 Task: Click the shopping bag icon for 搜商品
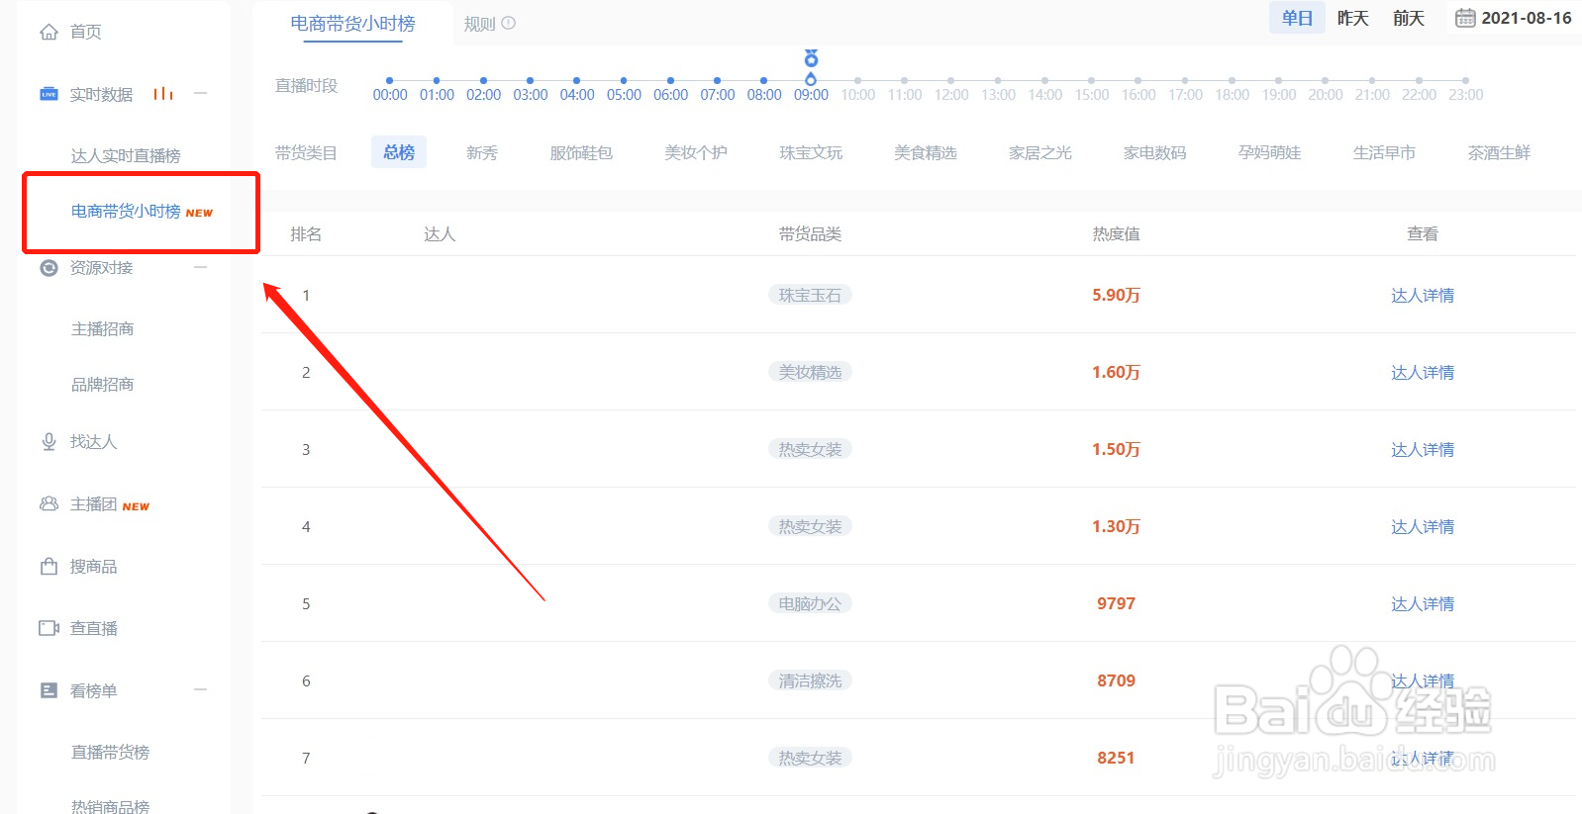[49, 566]
